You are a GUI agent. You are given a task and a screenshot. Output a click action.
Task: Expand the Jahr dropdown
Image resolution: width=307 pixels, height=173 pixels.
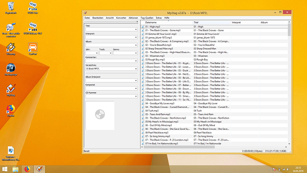click(97, 53)
